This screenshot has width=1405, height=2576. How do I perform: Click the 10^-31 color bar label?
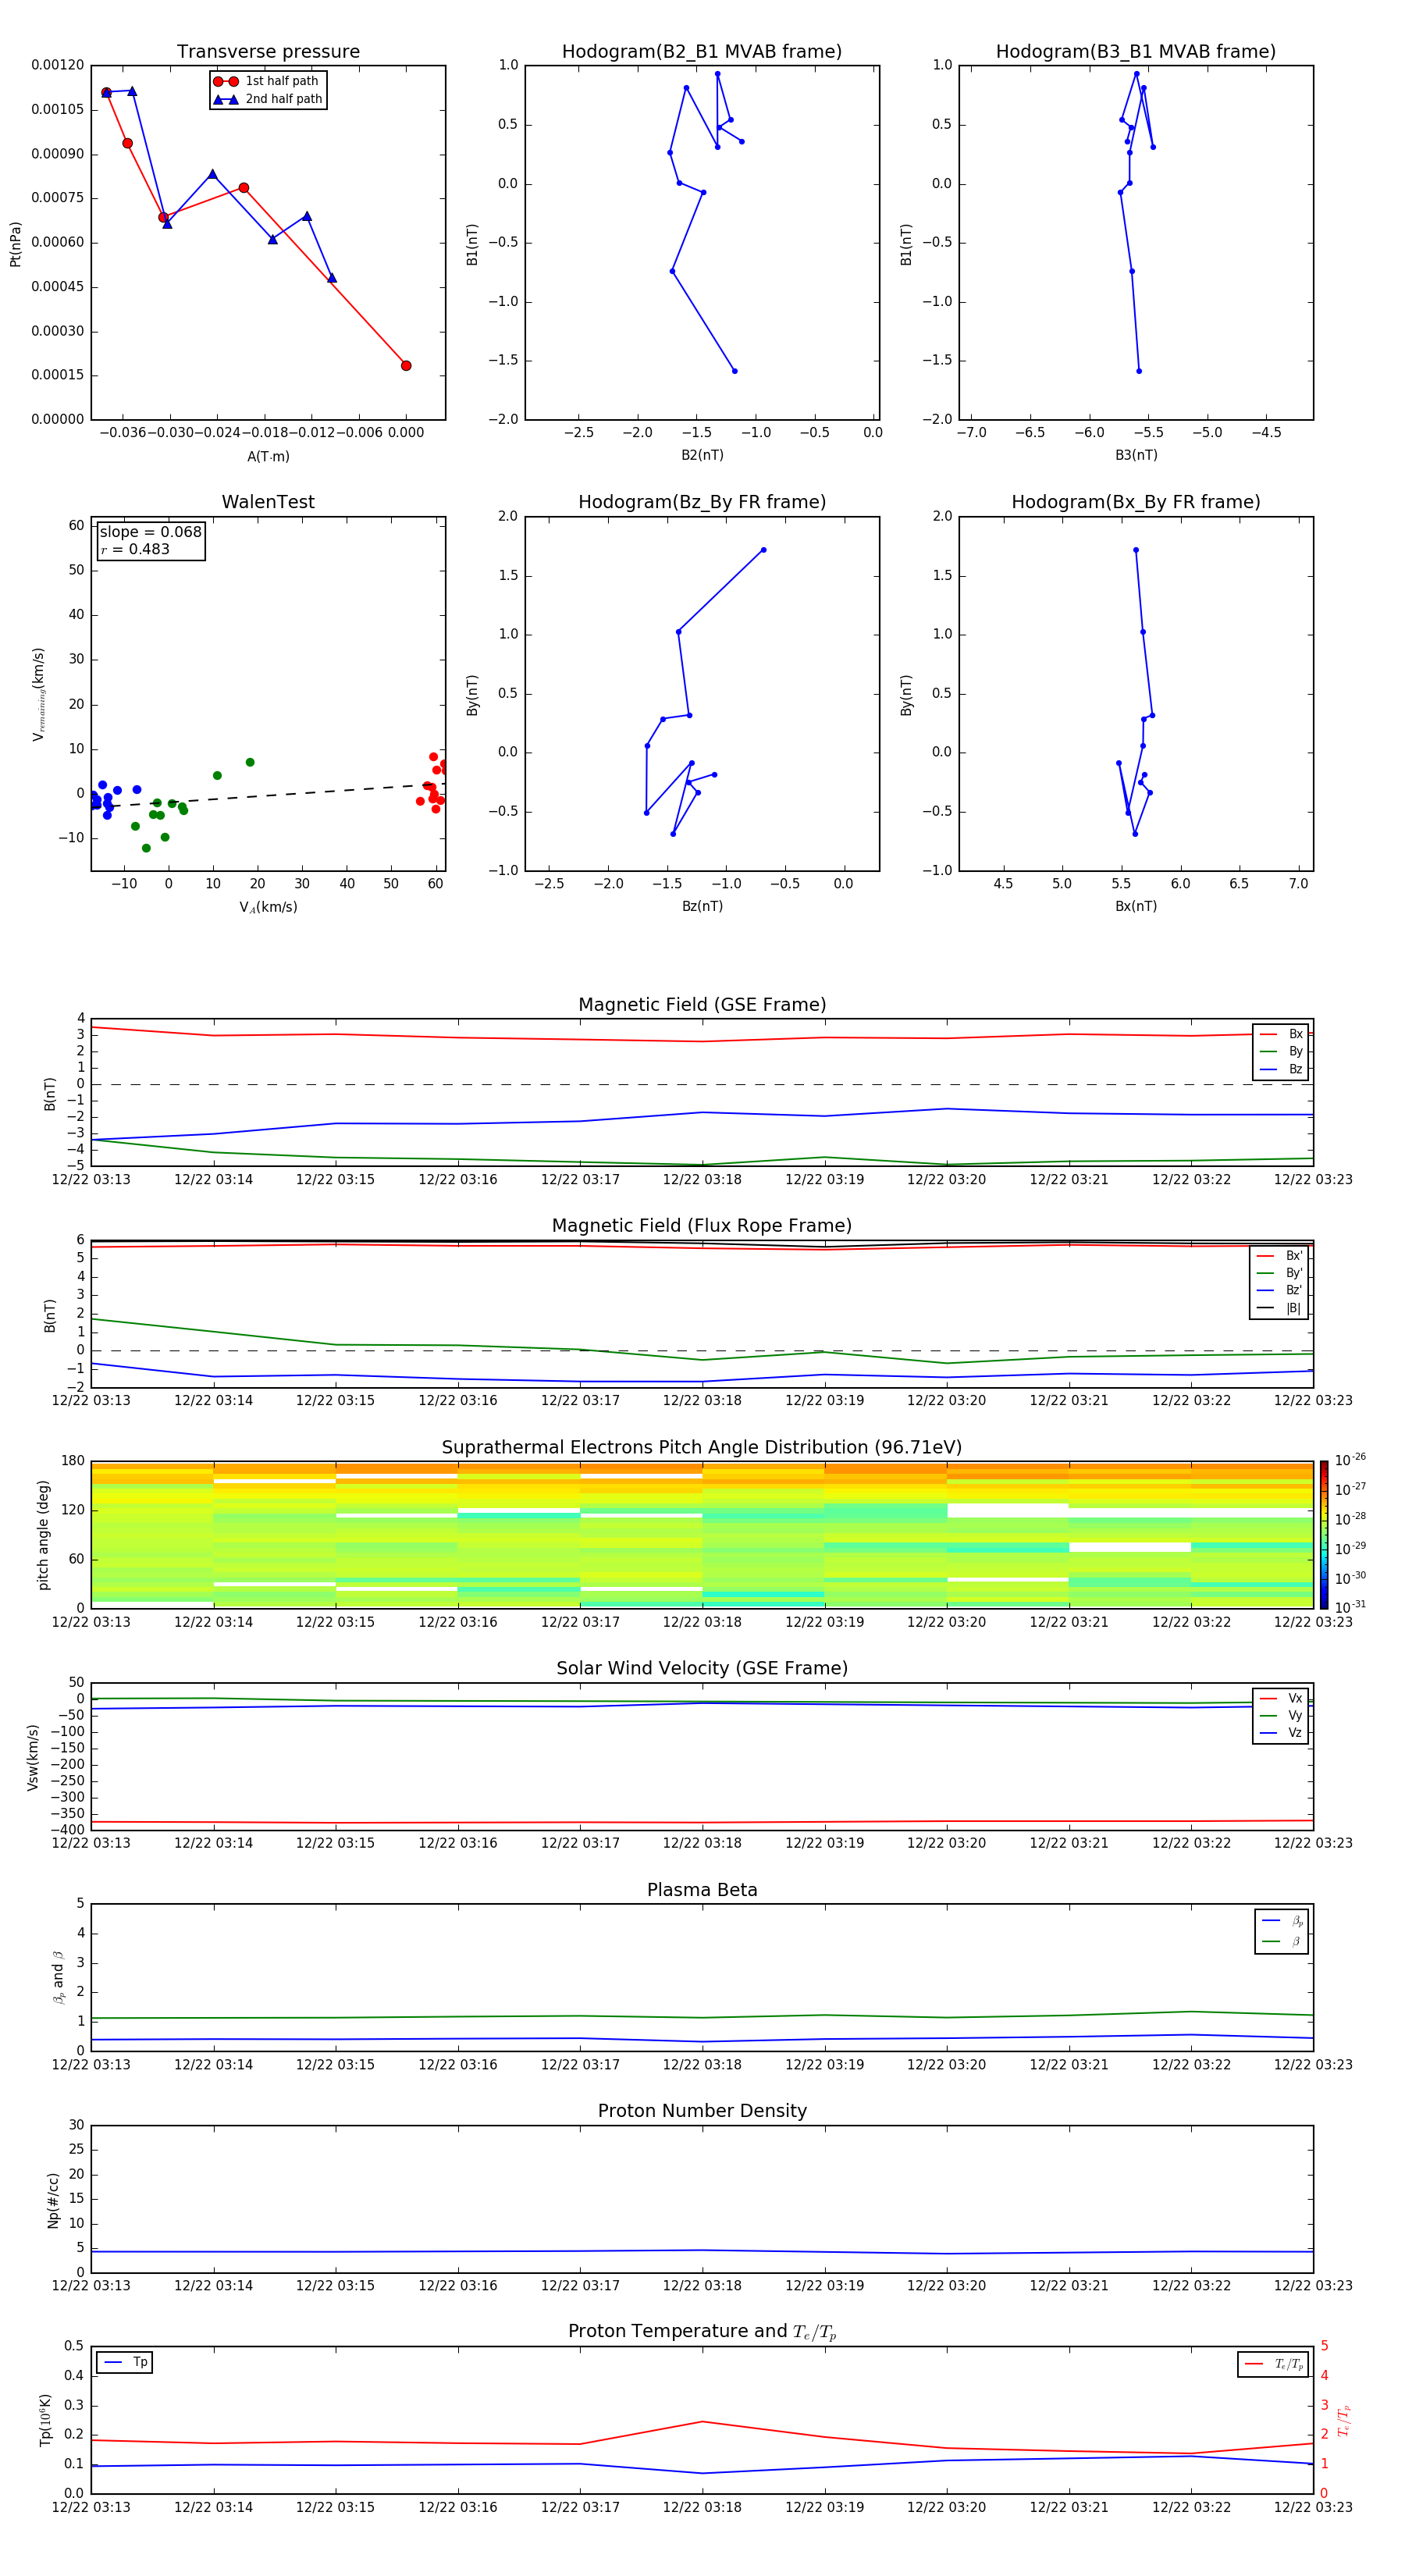(1350, 1607)
